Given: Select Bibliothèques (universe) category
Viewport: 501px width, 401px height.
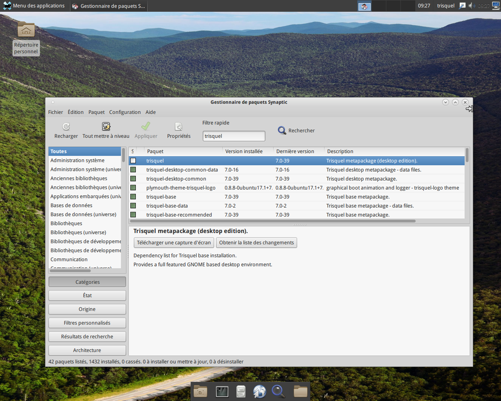Looking at the screenshot, I should 85,233.
